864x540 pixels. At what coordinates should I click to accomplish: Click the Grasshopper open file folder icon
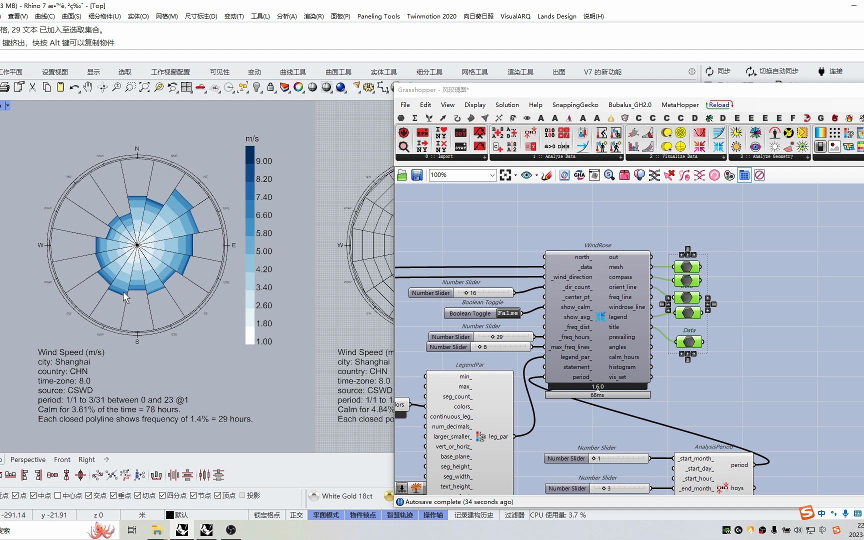click(402, 175)
